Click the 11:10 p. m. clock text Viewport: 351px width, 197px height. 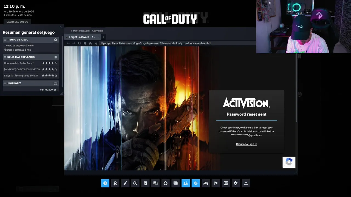tap(15, 6)
